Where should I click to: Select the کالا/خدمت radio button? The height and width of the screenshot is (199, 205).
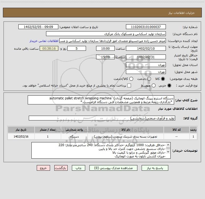(x=131, y=79)
